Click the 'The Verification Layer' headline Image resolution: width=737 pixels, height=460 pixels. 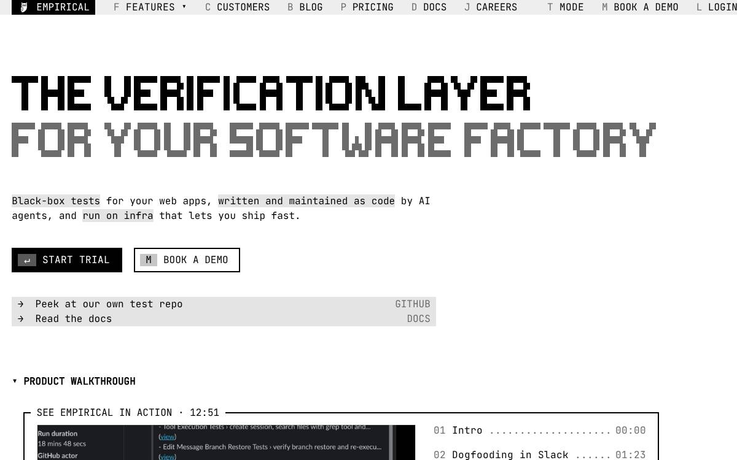pos(271,93)
